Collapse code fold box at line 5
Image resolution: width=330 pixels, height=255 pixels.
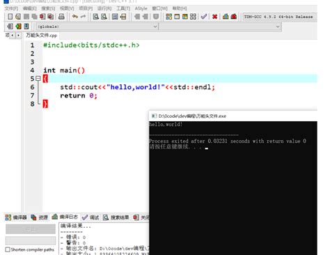click(x=38, y=79)
